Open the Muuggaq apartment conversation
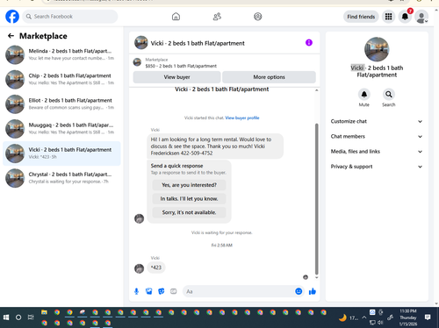The width and height of the screenshot is (439, 328). pos(61,129)
